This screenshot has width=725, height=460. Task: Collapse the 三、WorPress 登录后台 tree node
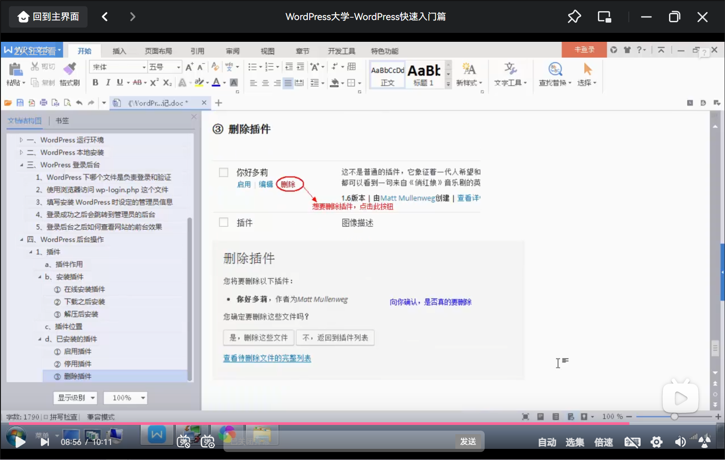[21, 165]
